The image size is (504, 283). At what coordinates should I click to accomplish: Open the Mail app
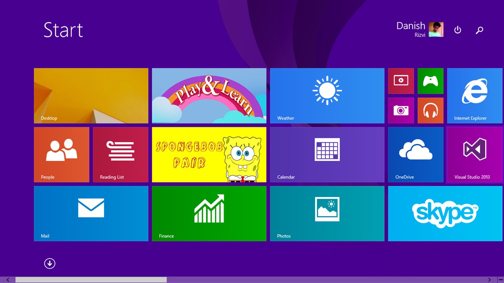tap(91, 213)
